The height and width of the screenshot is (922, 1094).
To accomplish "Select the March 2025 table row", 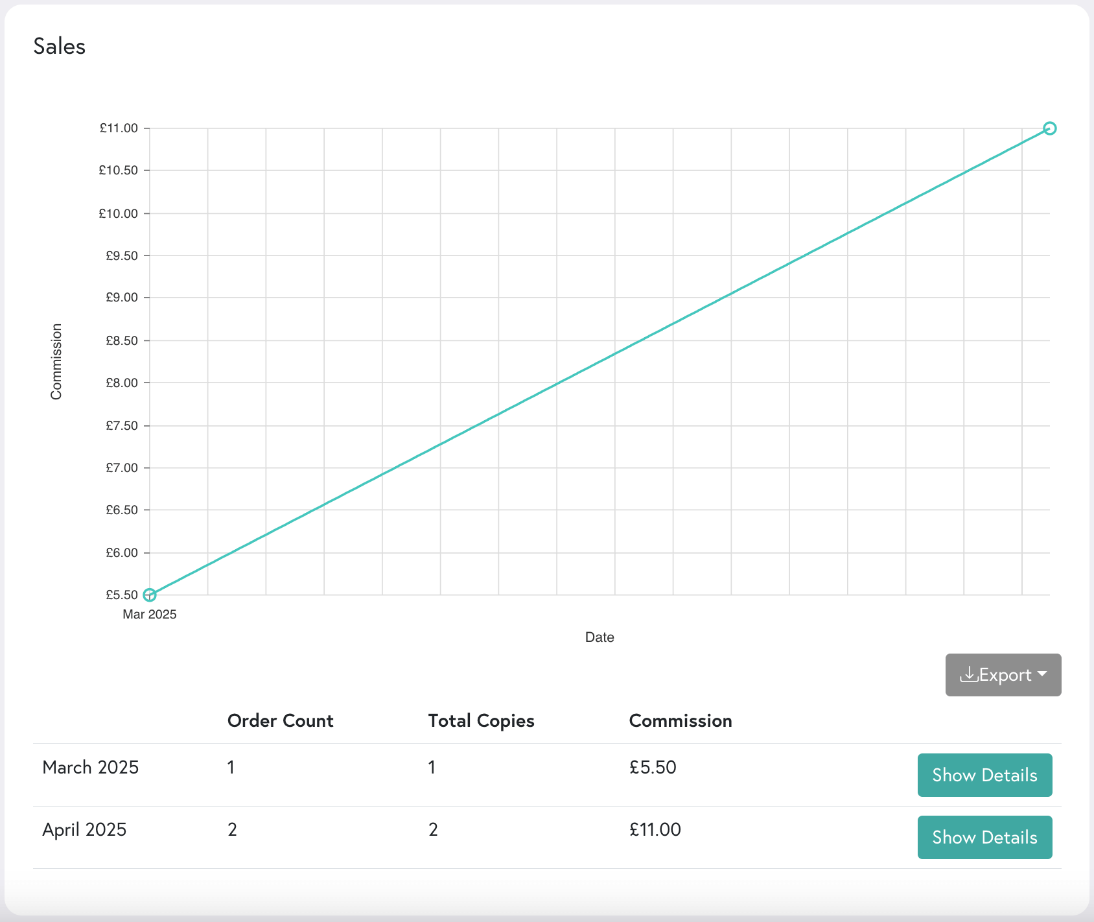I will click(x=90, y=767).
